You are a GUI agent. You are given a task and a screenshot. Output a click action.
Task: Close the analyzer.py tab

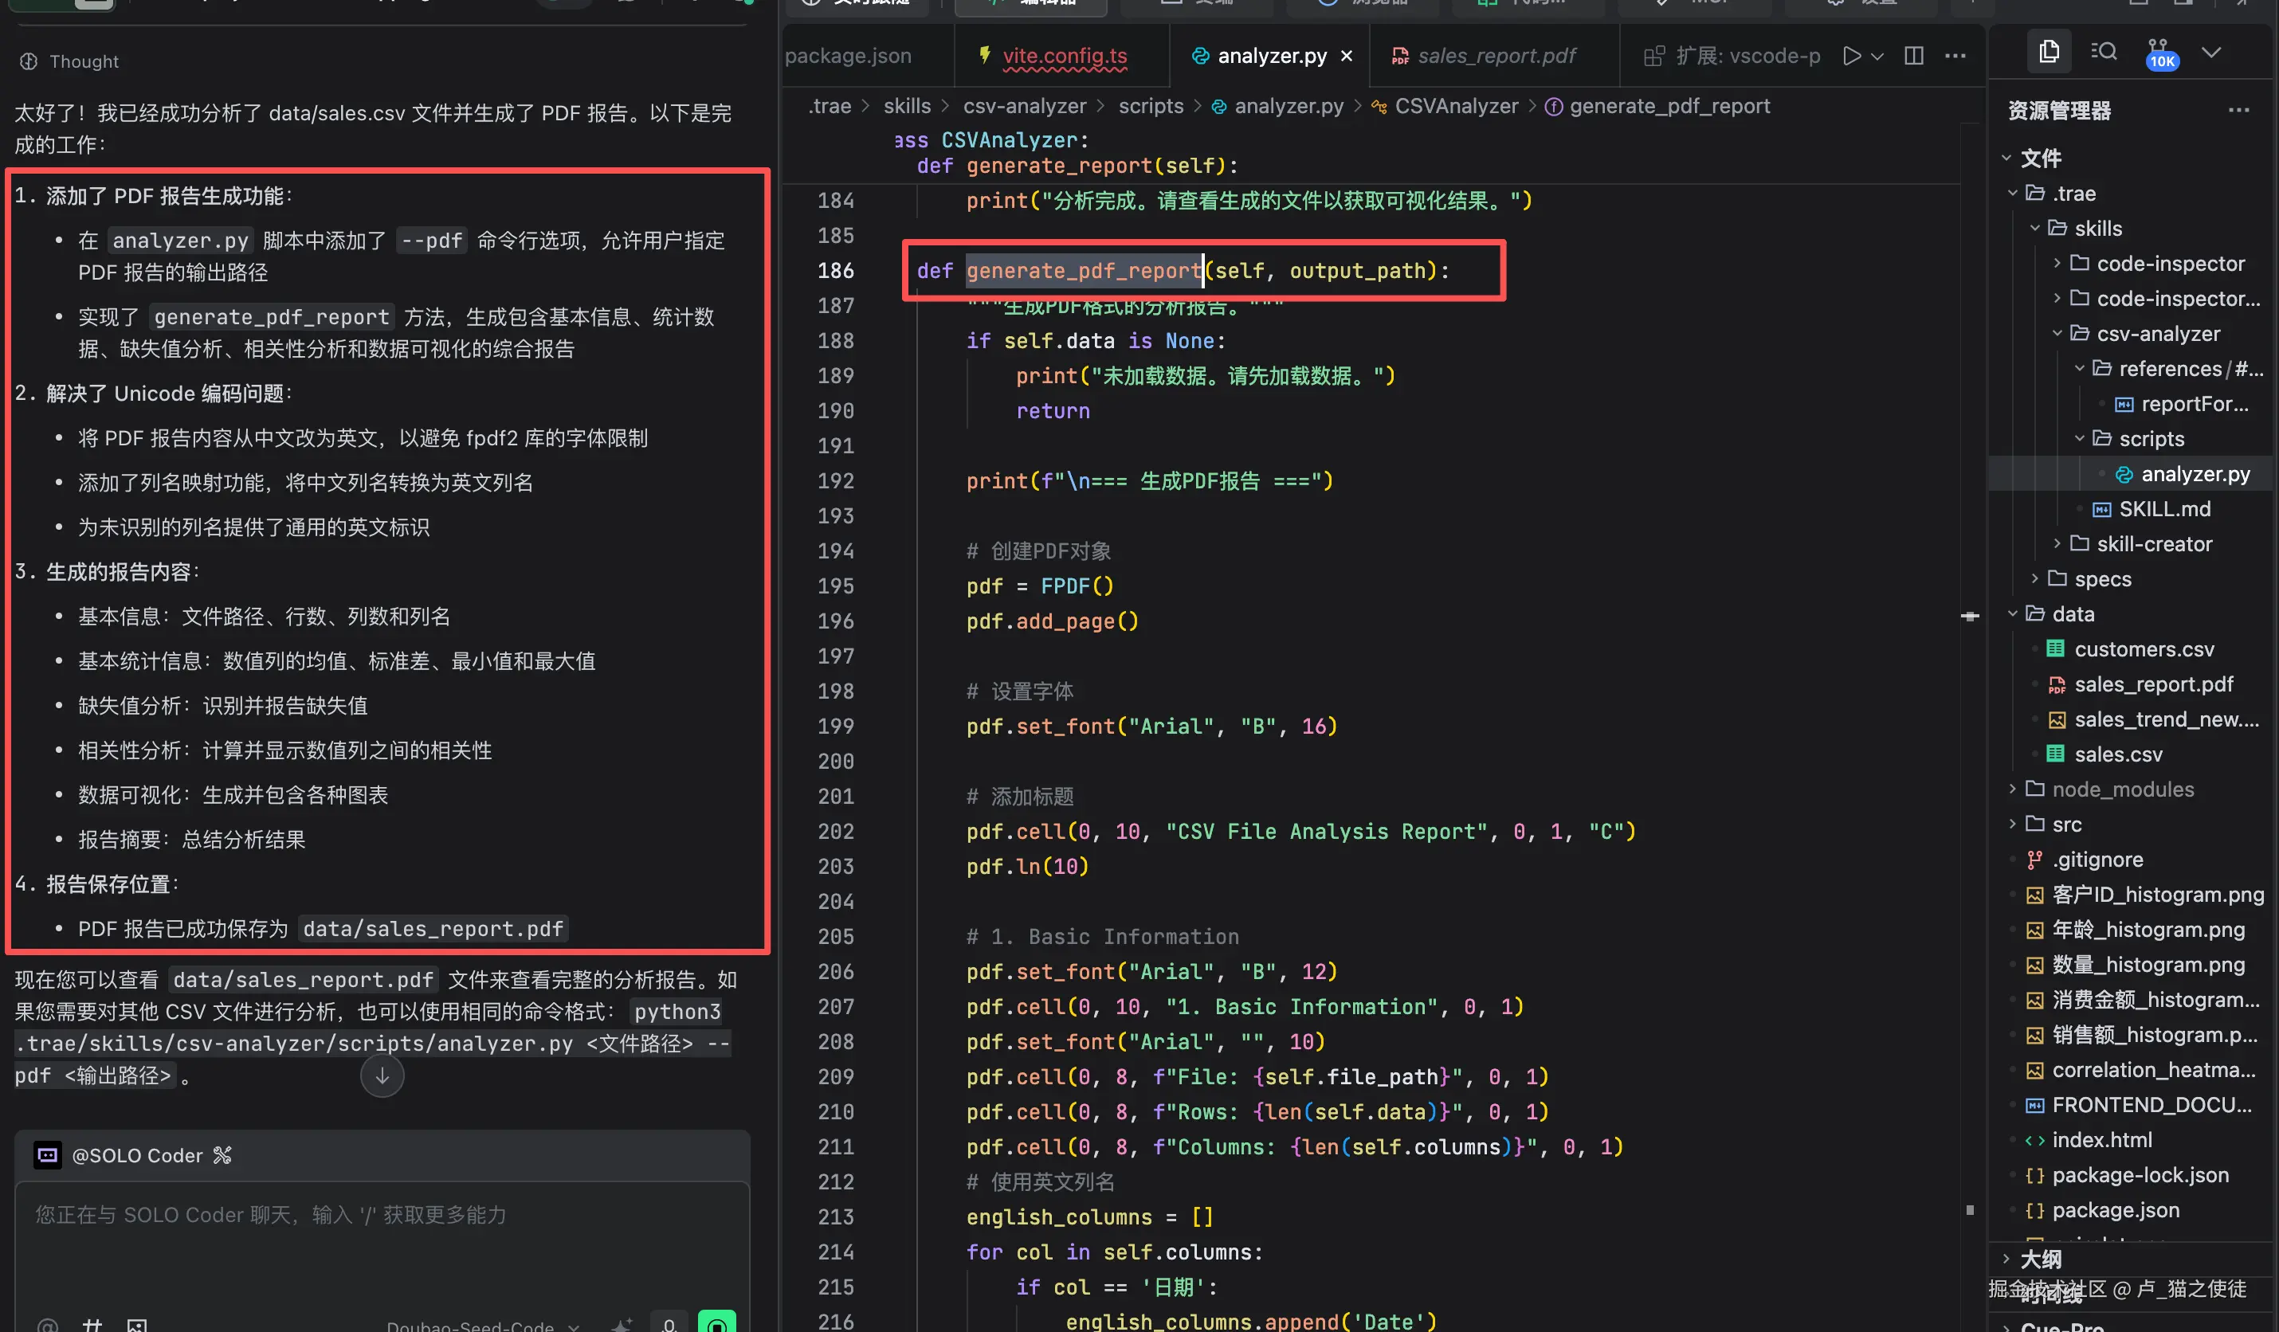[1347, 56]
